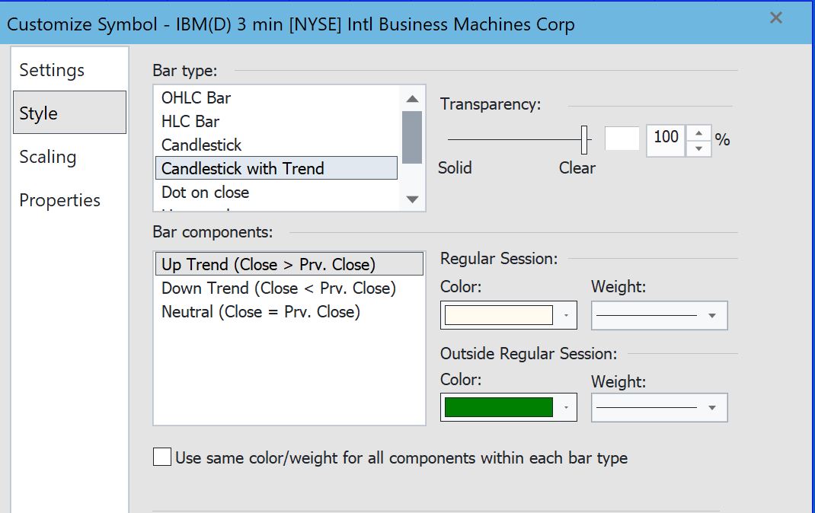Open Regular Session weight dropdown
The width and height of the screenshot is (815, 513).
pyautogui.click(x=659, y=315)
